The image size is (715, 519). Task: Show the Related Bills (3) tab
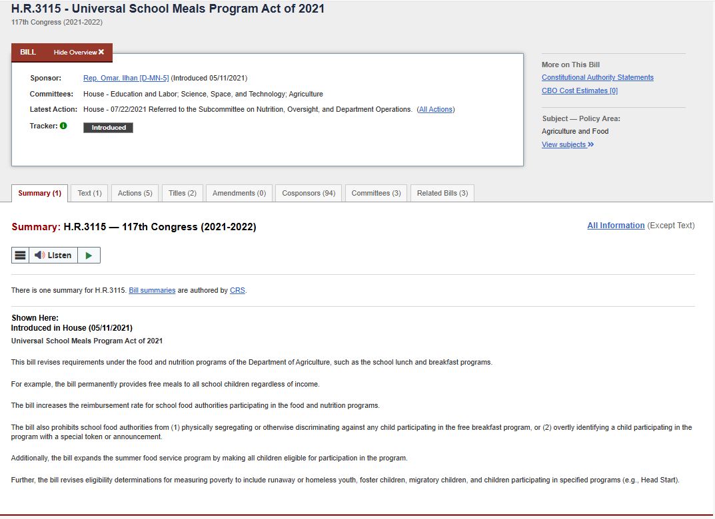coord(442,193)
